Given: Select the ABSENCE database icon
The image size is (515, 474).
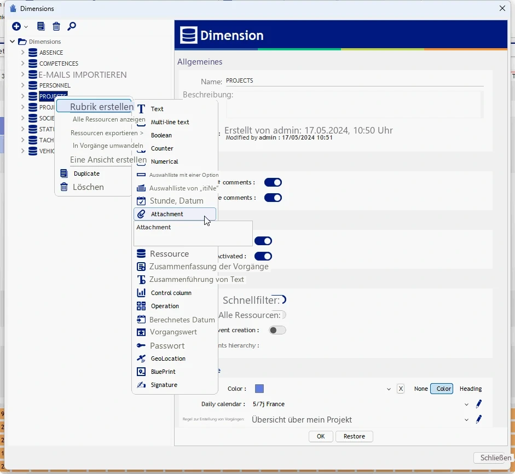Looking at the screenshot, I should click(x=32, y=53).
